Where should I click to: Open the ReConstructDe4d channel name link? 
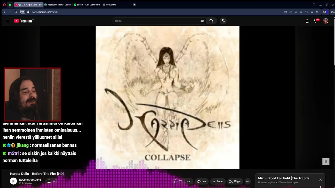[x=30, y=180]
